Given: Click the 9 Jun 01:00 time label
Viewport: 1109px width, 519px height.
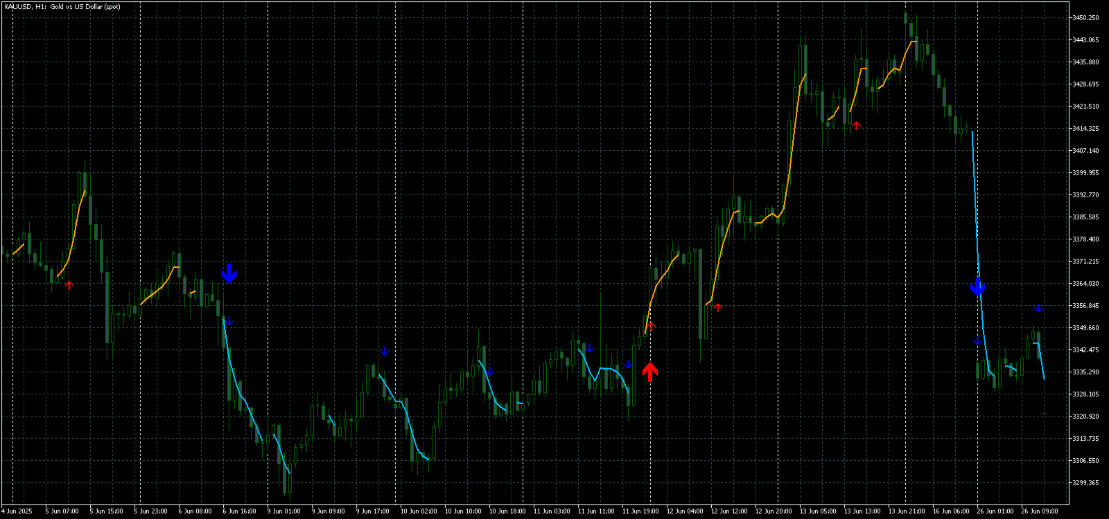Looking at the screenshot, I should click(284, 511).
